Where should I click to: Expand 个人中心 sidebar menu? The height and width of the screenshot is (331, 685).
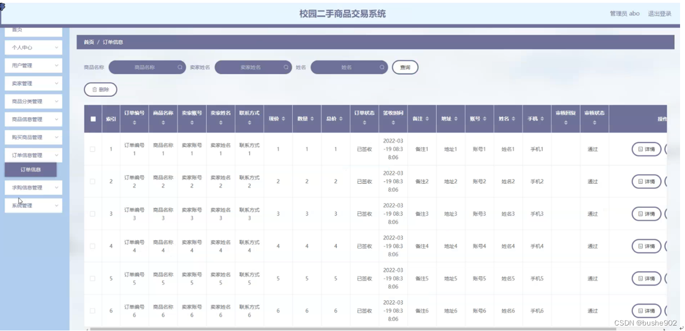coord(33,48)
